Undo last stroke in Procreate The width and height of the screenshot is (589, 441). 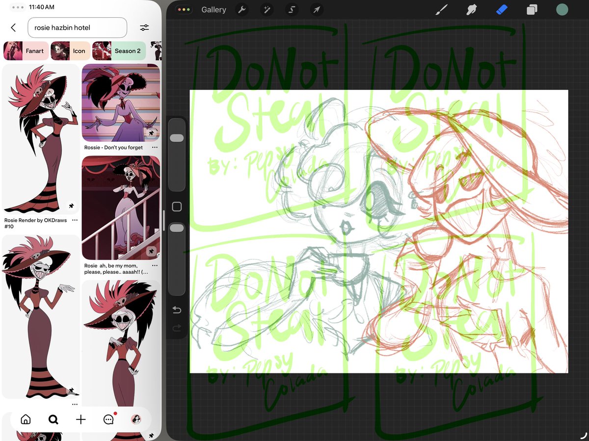pyautogui.click(x=177, y=310)
